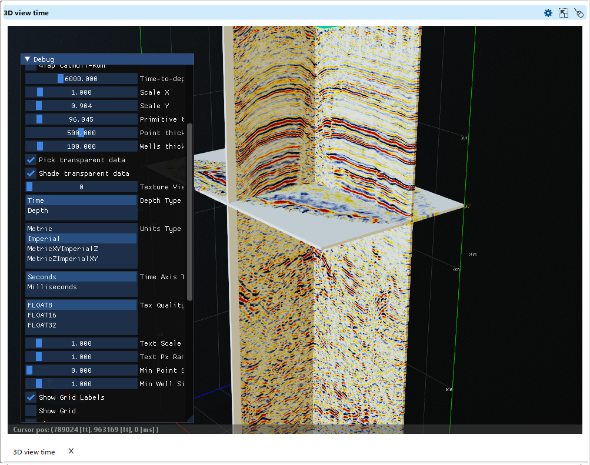Close the 3D view time tab

coord(70,451)
